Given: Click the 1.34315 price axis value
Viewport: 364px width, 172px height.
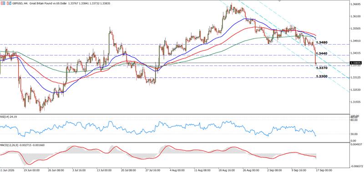Looking at the screenshot, I should pos(356,53).
